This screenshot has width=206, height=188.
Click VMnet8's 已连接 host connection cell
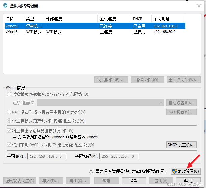click(x=106, y=32)
